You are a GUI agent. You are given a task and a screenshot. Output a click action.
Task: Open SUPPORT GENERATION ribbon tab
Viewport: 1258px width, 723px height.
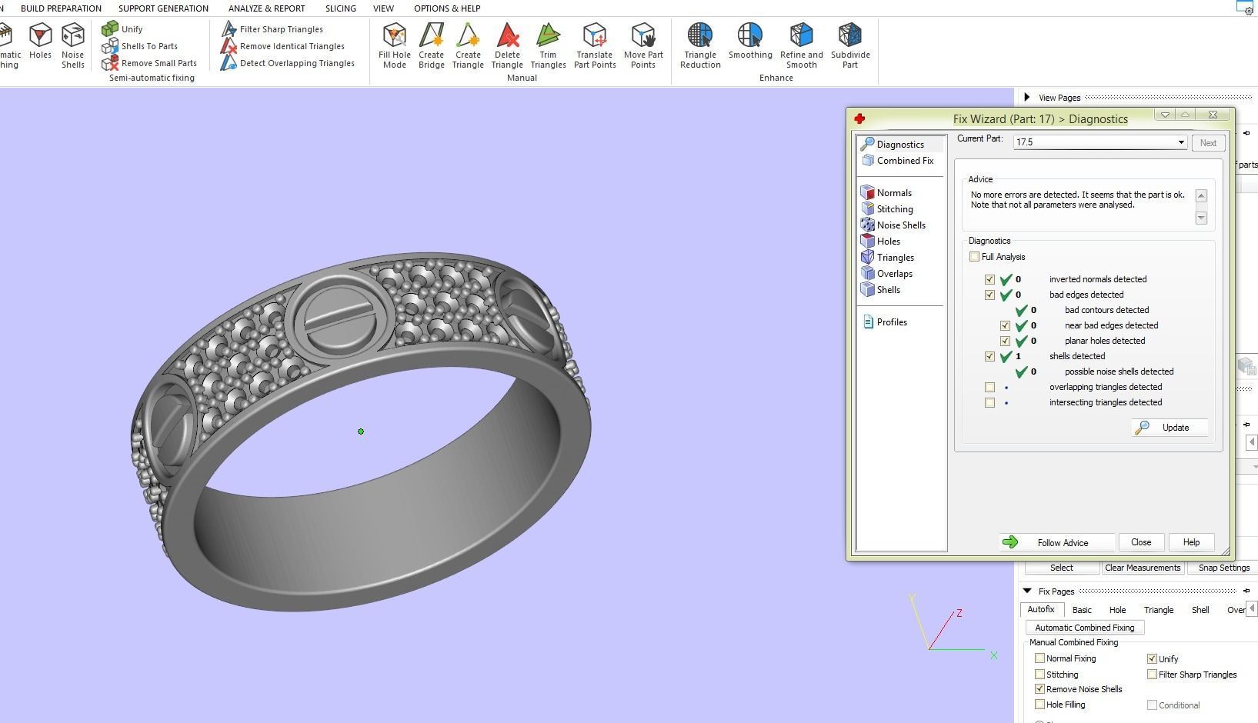point(163,8)
